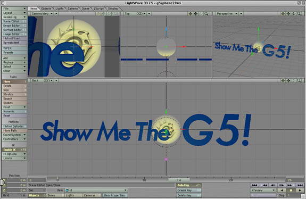Click the center icon in the Back viewport
306x199 pixels.
283,80
